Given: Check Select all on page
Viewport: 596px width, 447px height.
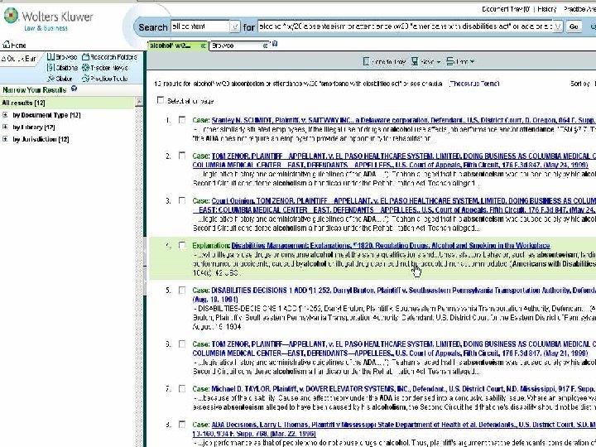Looking at the screenshot, I should [x=161, y=100].
